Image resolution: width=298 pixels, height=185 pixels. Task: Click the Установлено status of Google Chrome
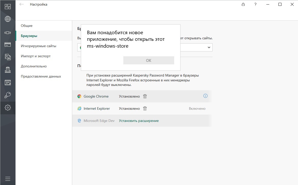pos(129,96)
